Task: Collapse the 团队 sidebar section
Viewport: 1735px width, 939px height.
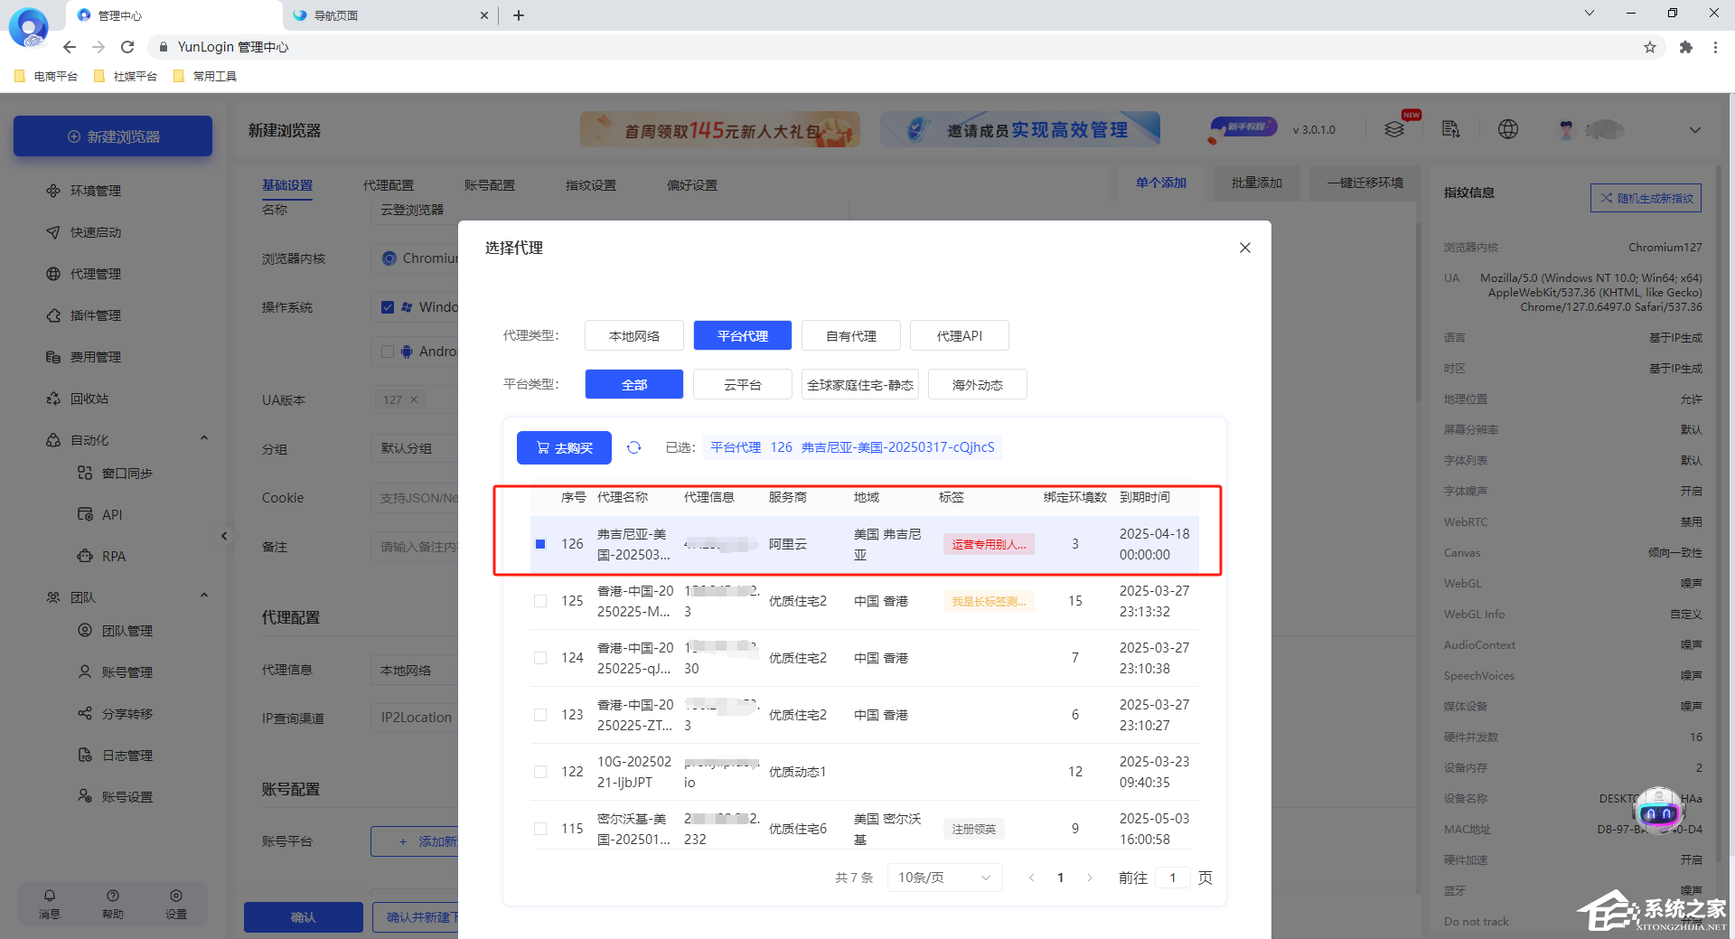Action: [x=203, y=595]
